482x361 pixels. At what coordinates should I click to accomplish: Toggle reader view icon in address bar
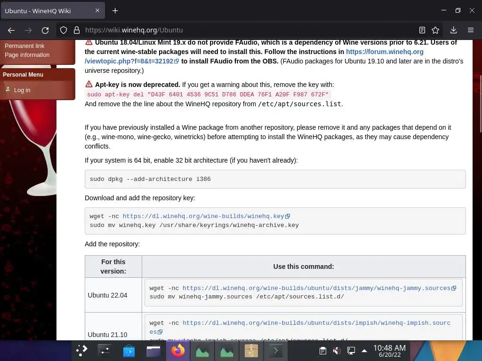coord(422,30)
